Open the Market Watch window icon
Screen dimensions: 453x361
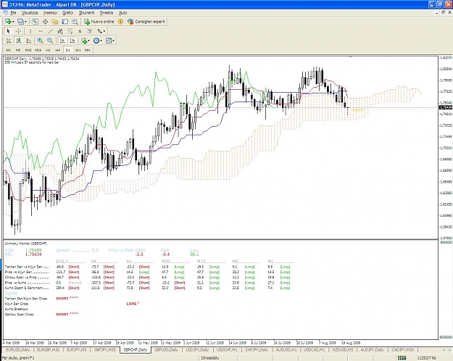(36, 22)
